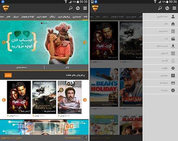Switch to the کودک و نوجوان tab
This screenshot has width=178, height=141.
point(28,17)
